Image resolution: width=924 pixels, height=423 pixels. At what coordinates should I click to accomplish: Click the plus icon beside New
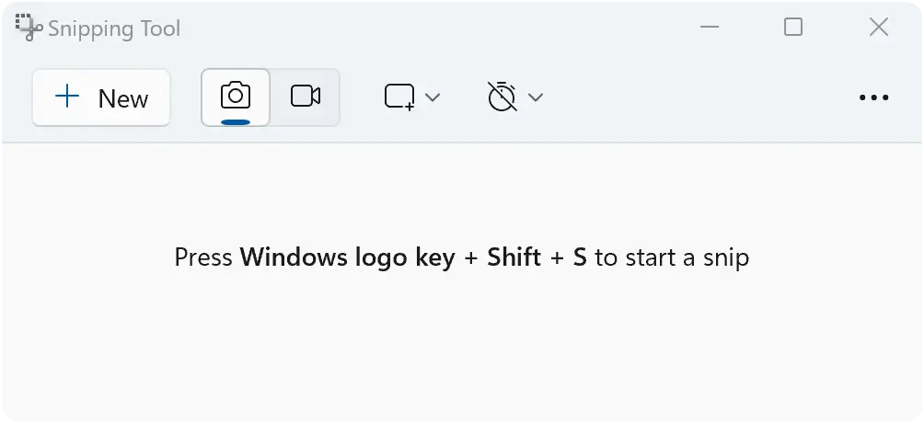click(67, 96)
